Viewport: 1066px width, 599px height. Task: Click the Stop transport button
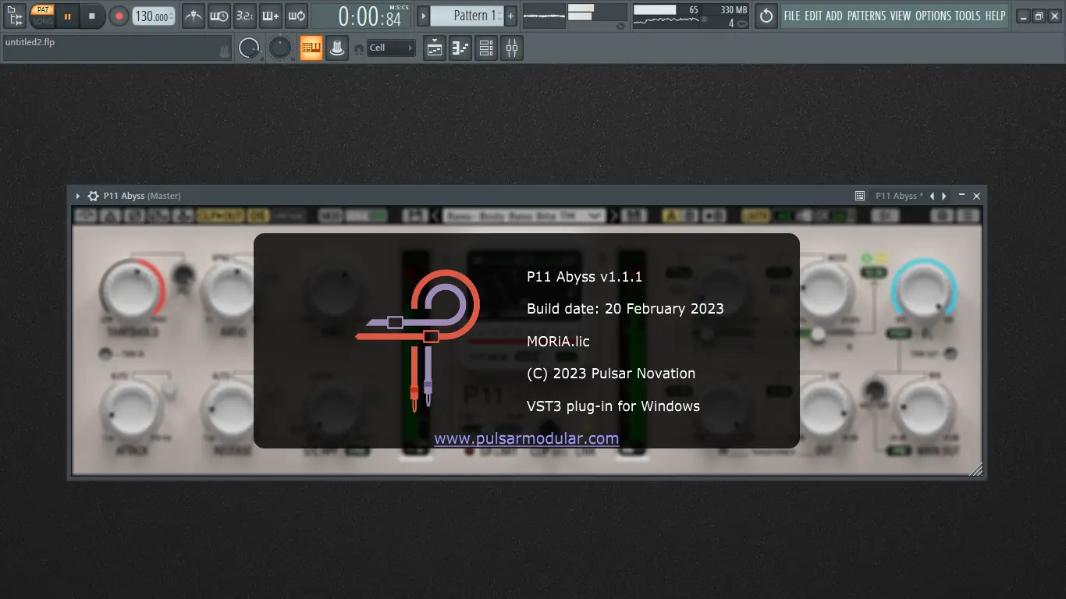coord(91,16)
